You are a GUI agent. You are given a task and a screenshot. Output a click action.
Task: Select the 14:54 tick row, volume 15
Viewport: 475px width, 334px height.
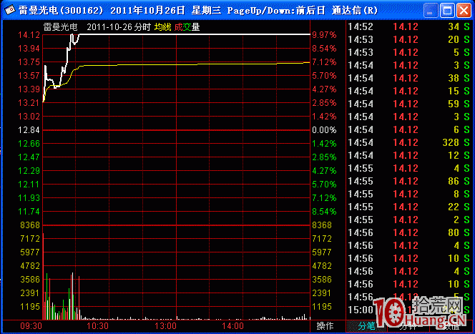click(x=409, y=91)
